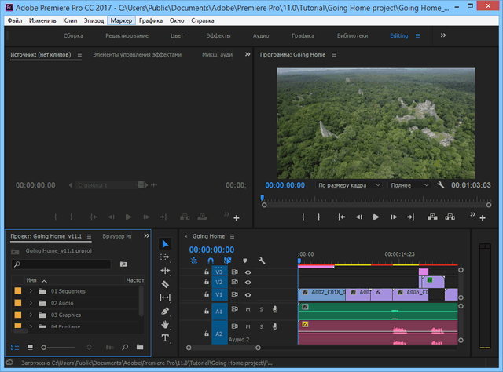Select the Razor tool in the tools panel
Image resolution: width=503 pixels, height=372 pixels.
coord(165,284)
